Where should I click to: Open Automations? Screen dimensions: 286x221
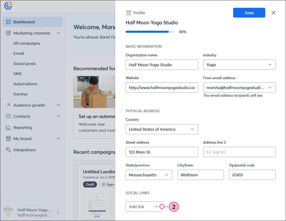coord(25,84)
